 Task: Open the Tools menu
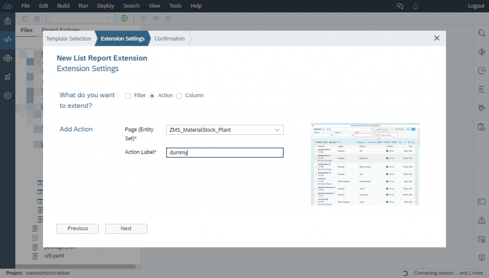point(175,6)
